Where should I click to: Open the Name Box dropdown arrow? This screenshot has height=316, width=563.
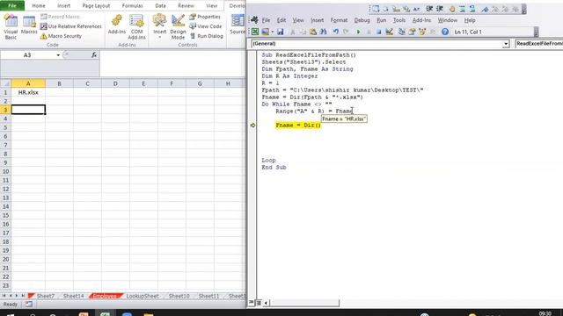click(x=58, y=55)
